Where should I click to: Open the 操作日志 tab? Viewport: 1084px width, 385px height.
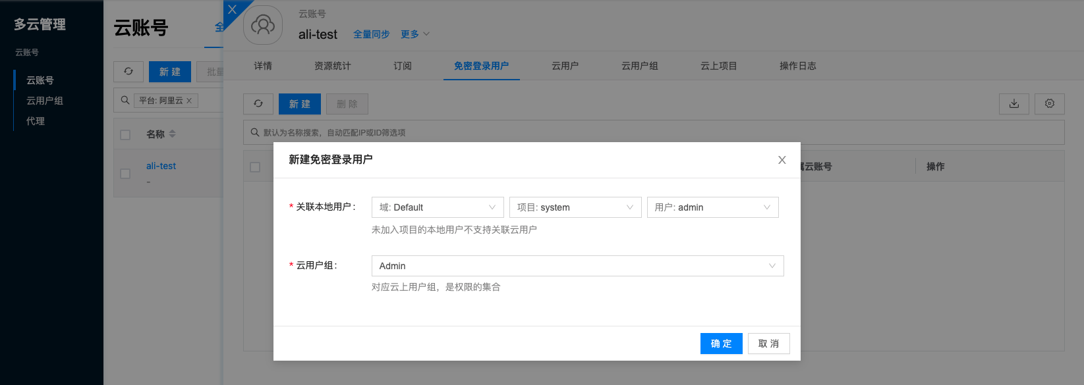tap(797, 66)
